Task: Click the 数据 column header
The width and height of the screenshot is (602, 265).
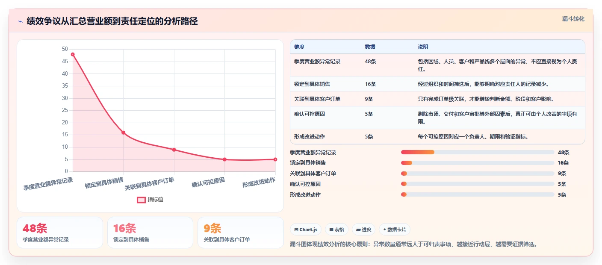Action: (x=370, y=47)
